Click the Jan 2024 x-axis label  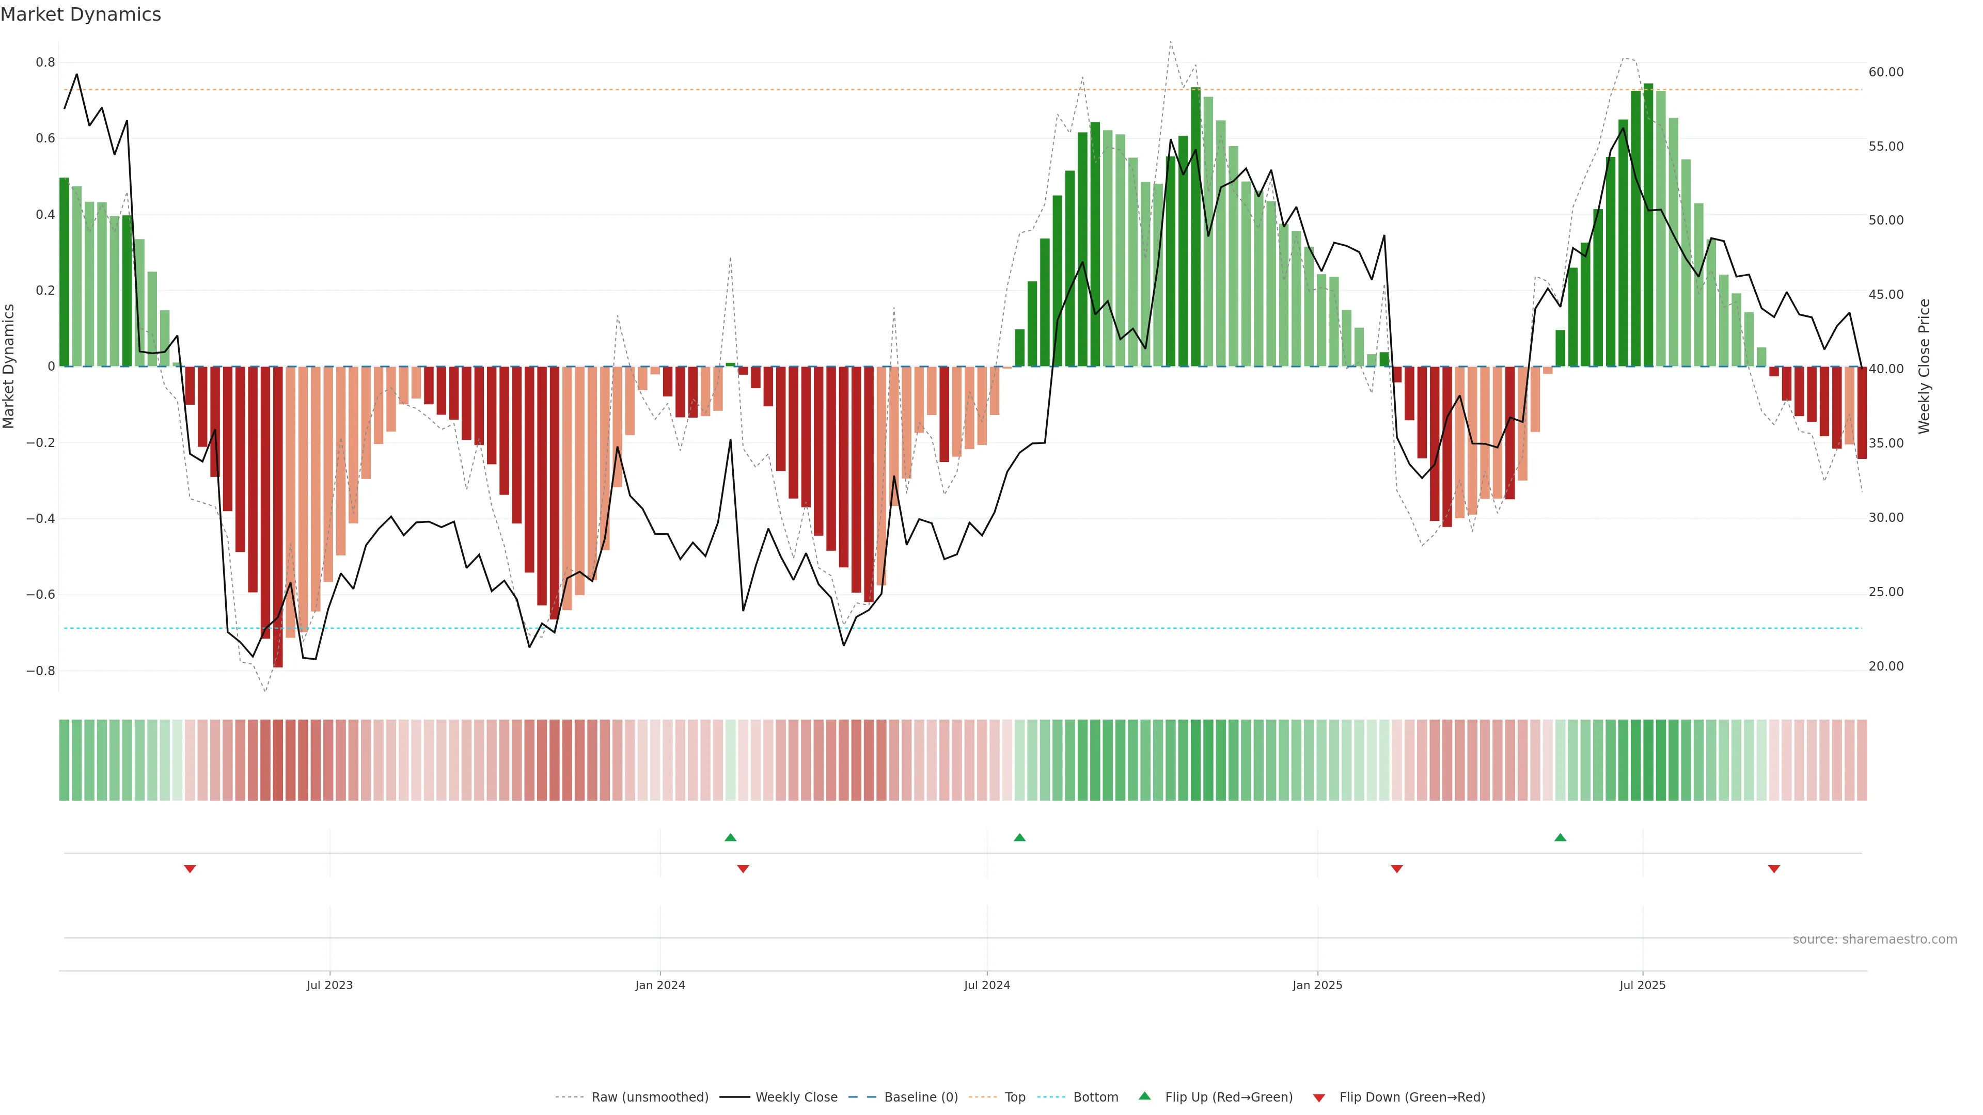pos(660,985)
